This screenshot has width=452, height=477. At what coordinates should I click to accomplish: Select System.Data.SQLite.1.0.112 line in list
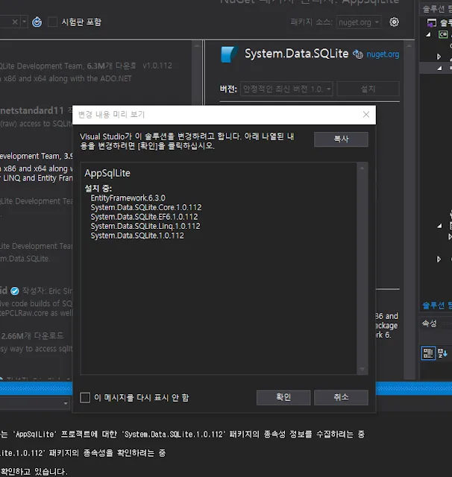click(137, 236)
